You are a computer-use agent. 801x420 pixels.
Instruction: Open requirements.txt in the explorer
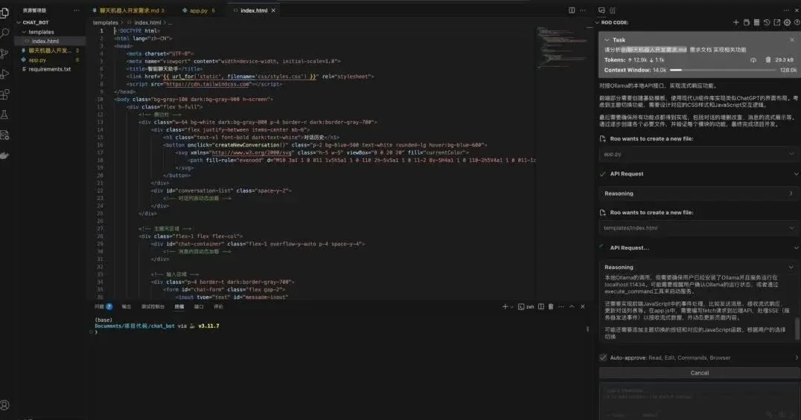coord(50,69)
